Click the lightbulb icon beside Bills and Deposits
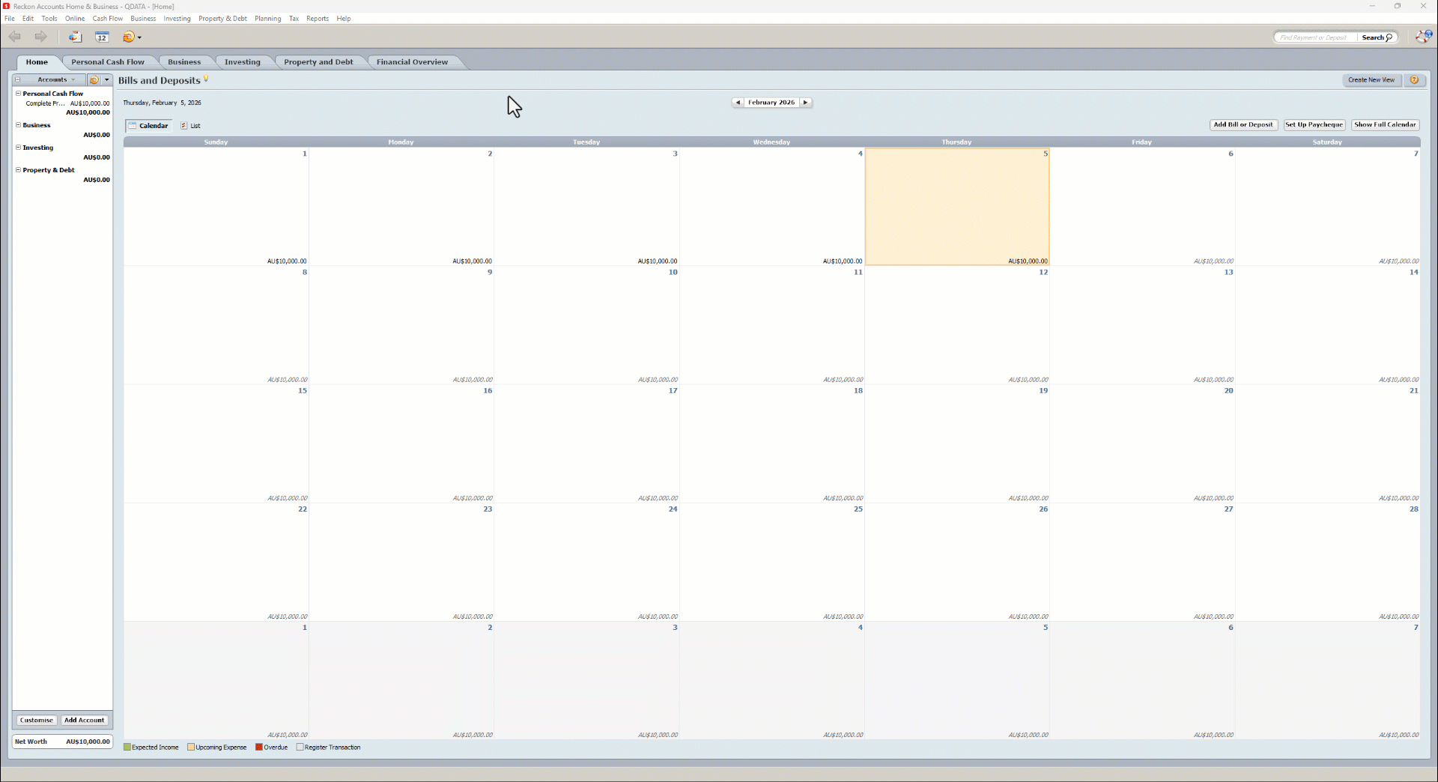The height and width of the screenshot is (782, 1438). pos(207,78)
